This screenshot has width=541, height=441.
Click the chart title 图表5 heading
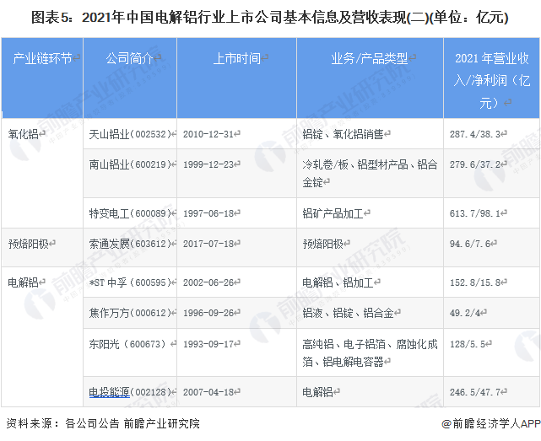pos(270,17)
